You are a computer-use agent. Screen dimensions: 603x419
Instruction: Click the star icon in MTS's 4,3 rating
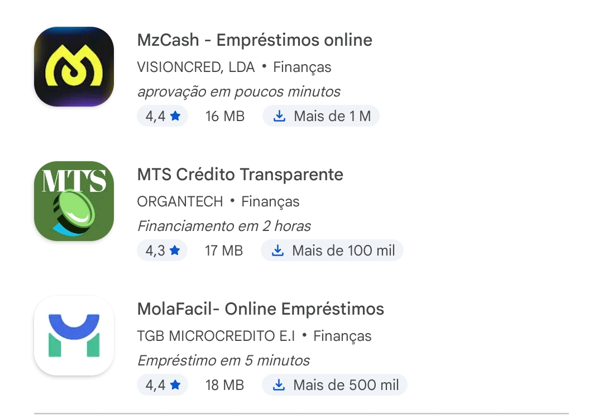pyautogui.click(x=175, y=251)
